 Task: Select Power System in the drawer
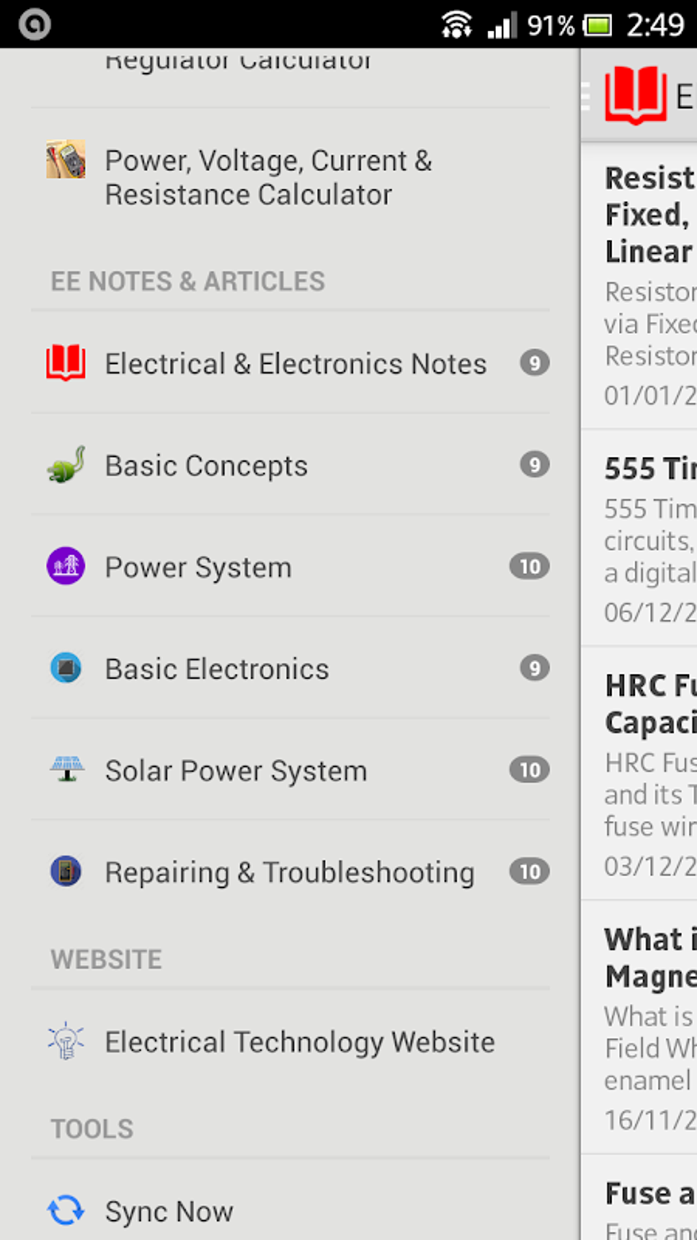(x=198, y=568)
